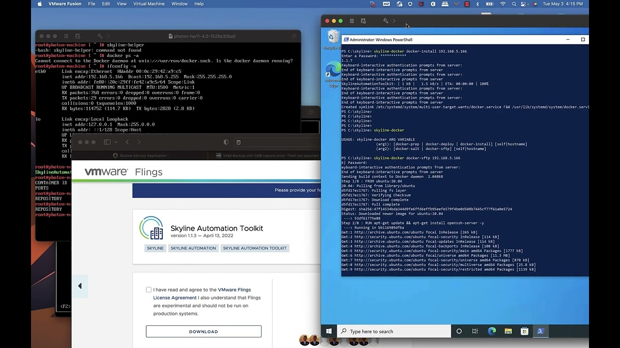Screen dimensions: 620x348
Task: Open the Recycle Bin desktop icon
Action: coord(333,40)
